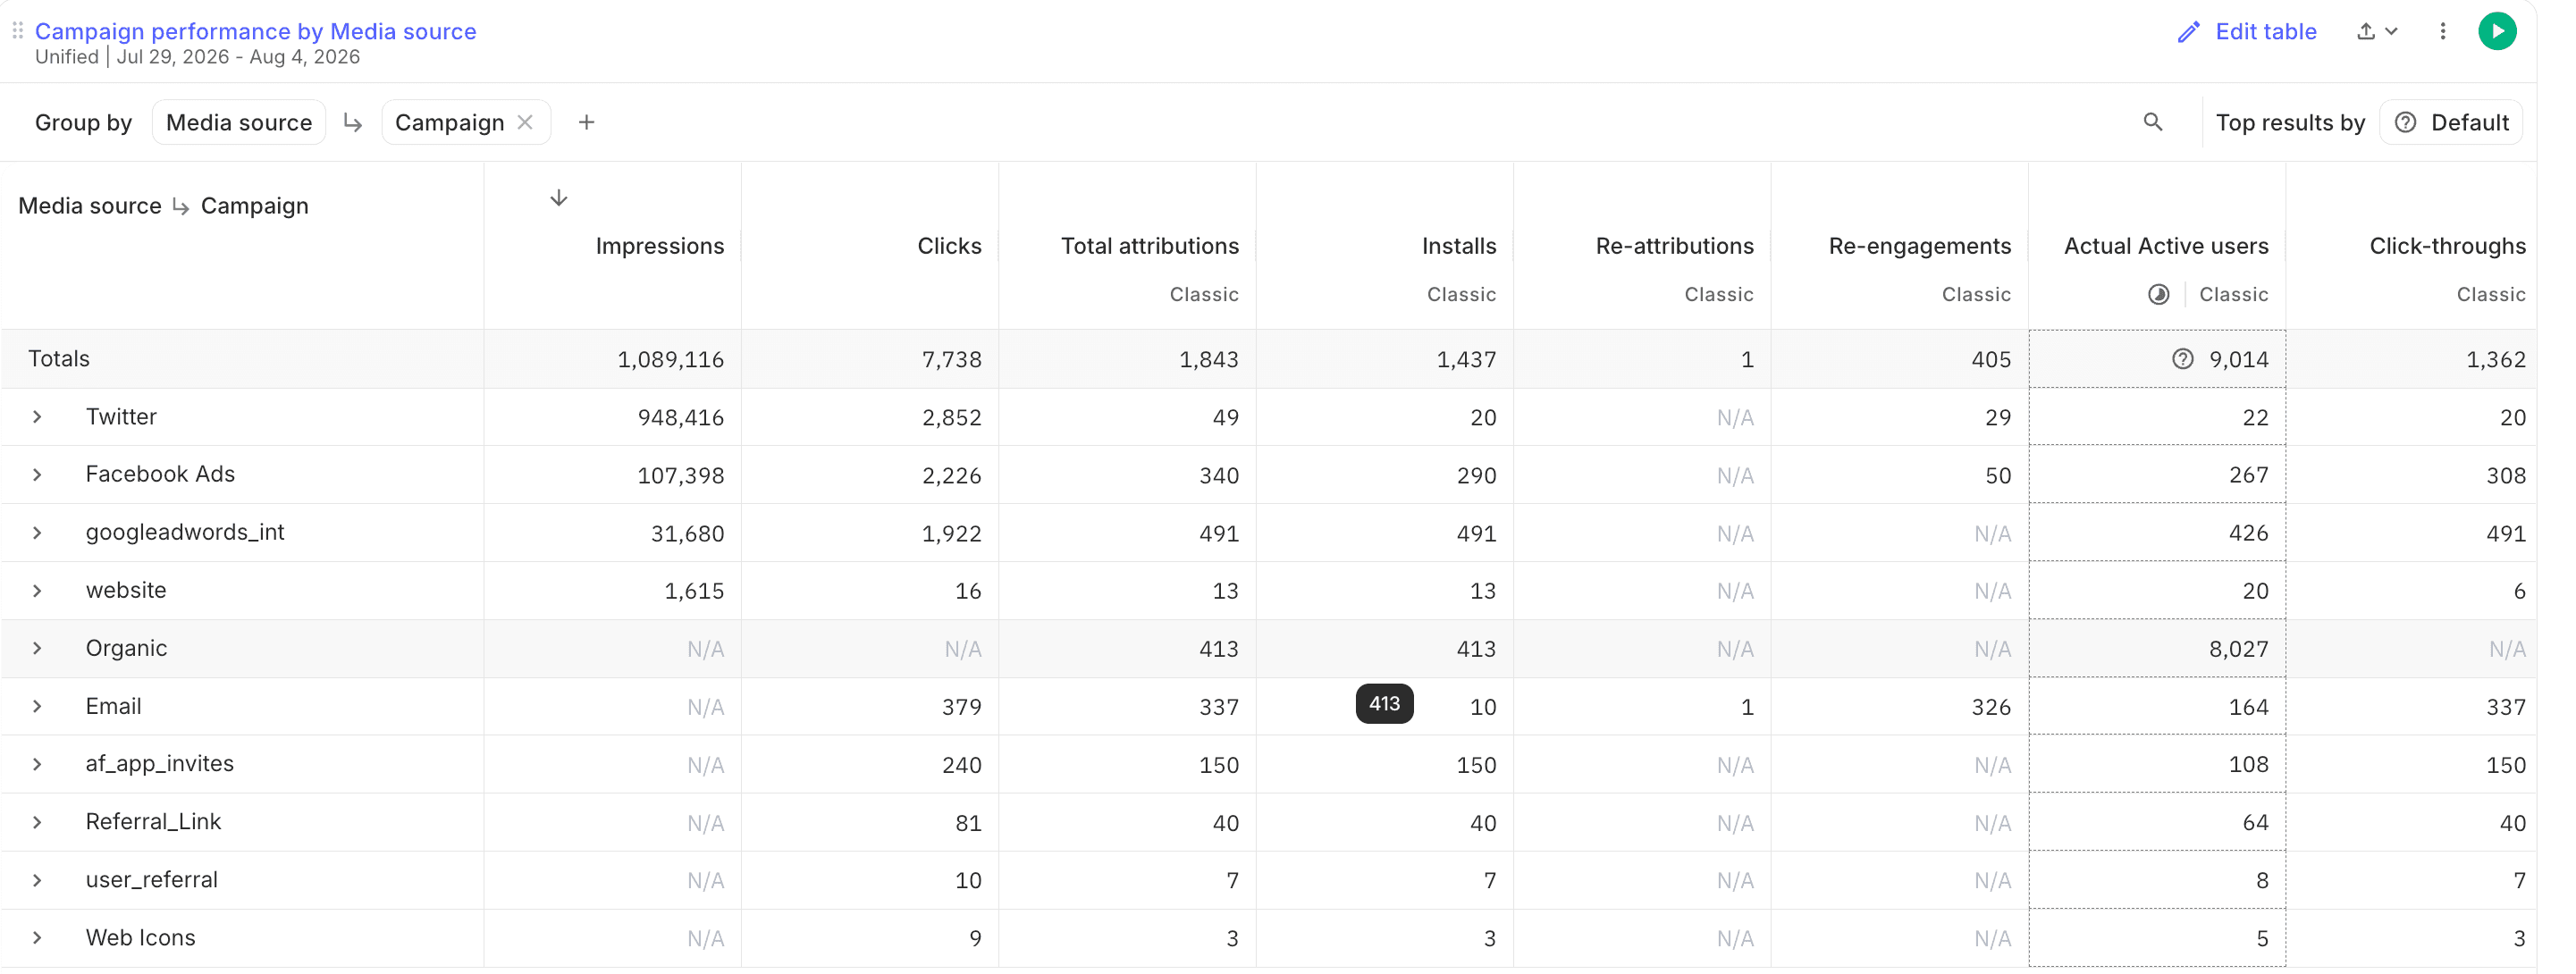The width and height of the screenshot is (2576, 974).
Task: Click the help icon next to Default
Action: (x=2406, y=122)
